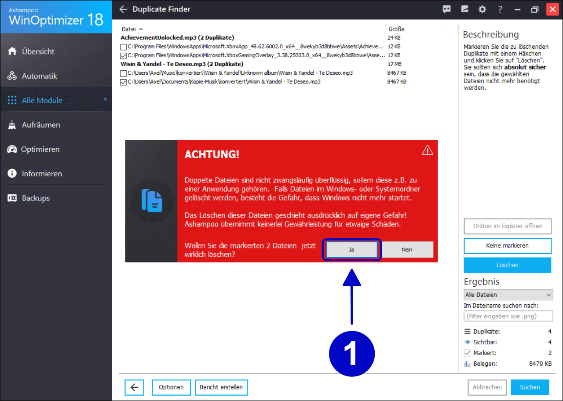563x401 pixels.
Task: Click the bar chart icon beside Belegen
Action: [467, 364]
